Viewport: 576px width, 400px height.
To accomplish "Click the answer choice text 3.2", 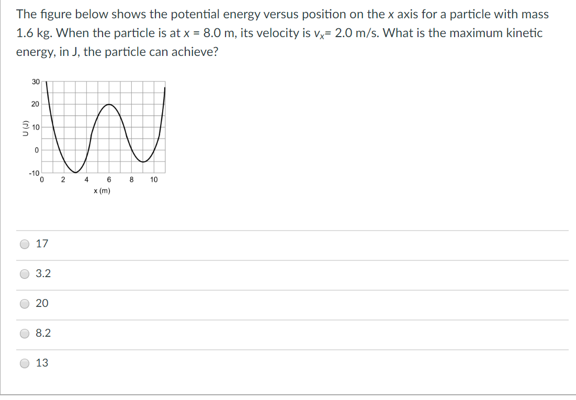I will click(x=44, y=273).
